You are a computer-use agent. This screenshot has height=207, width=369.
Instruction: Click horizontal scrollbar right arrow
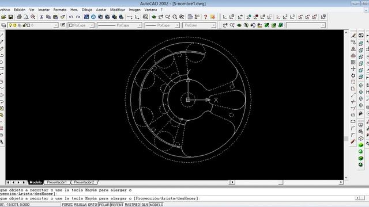click(x=341, y=182)
